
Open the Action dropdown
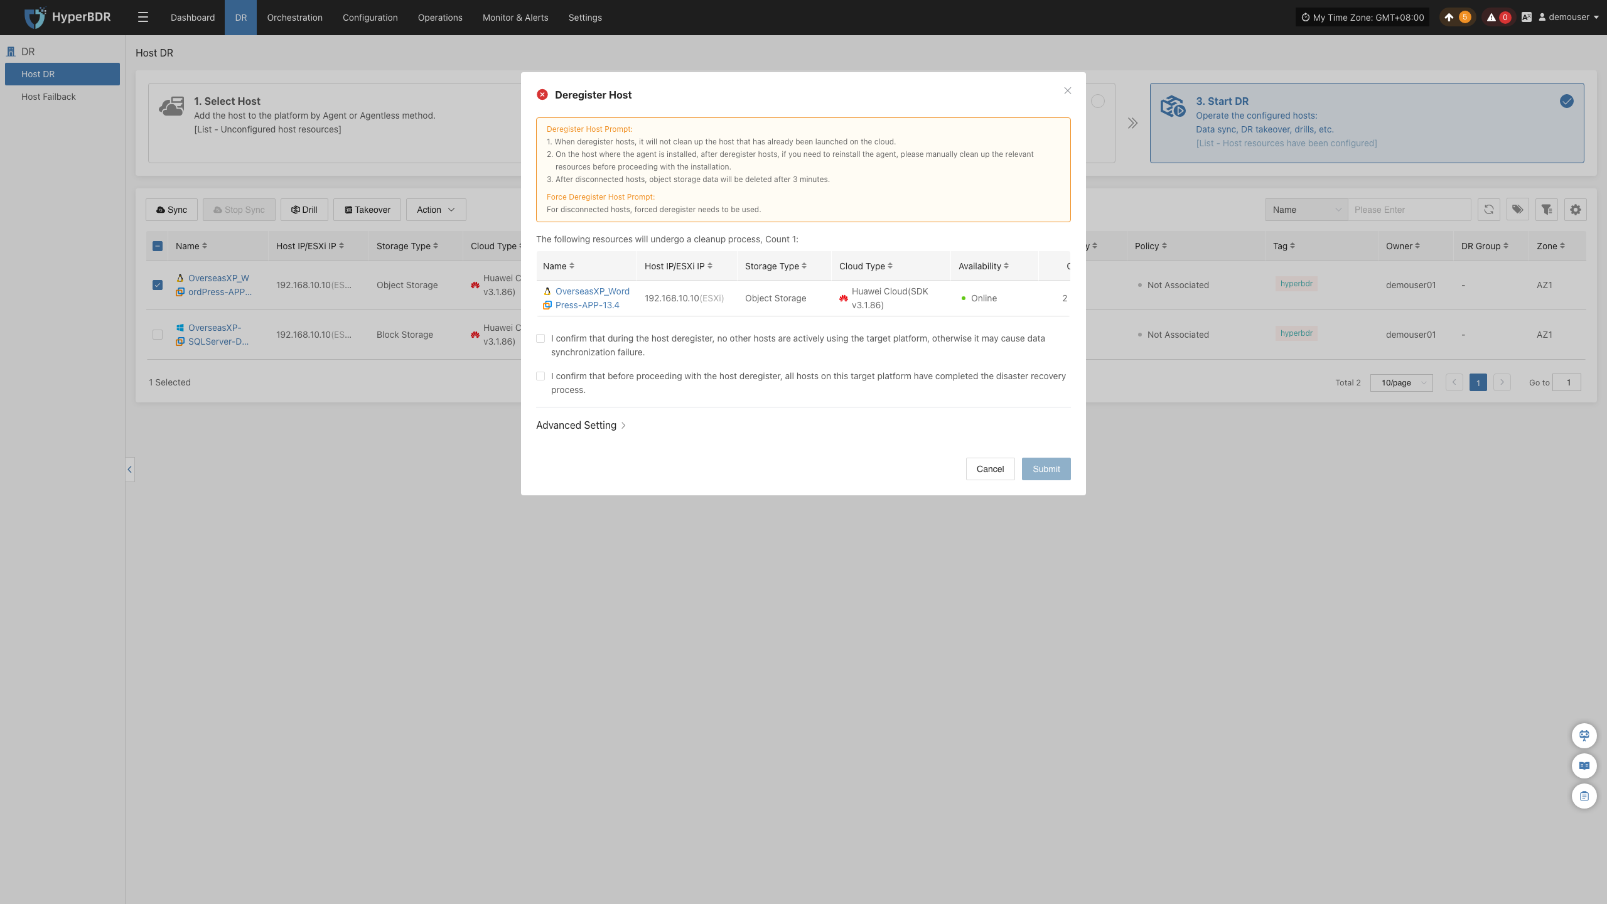tap(436, 210)
